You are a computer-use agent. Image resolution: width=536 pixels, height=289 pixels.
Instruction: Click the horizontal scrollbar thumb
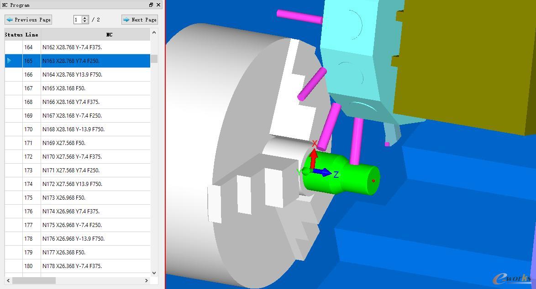[x=34, y=280]
